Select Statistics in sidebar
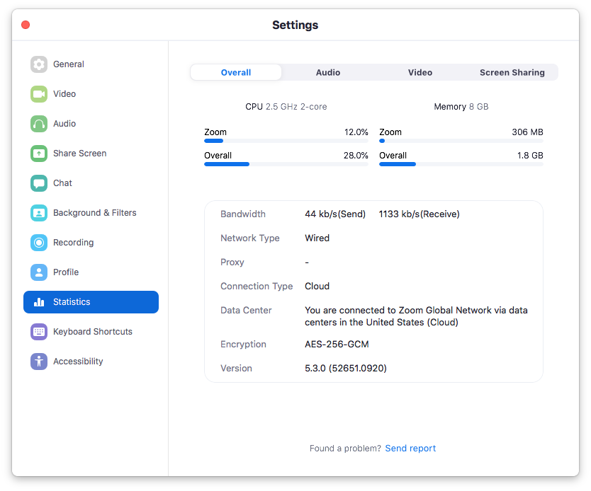 (x=91, y=302)
